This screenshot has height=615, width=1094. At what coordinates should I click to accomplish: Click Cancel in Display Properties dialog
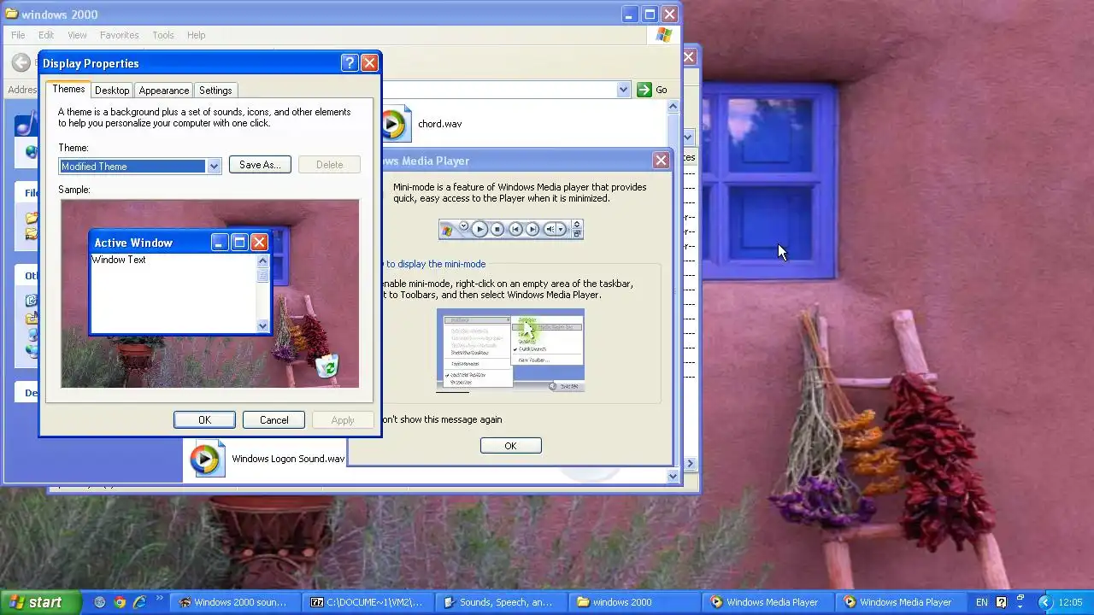pyautogui.click(x=273, y=419)
